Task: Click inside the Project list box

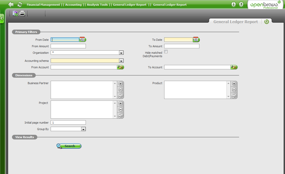Action: (82, 110)
